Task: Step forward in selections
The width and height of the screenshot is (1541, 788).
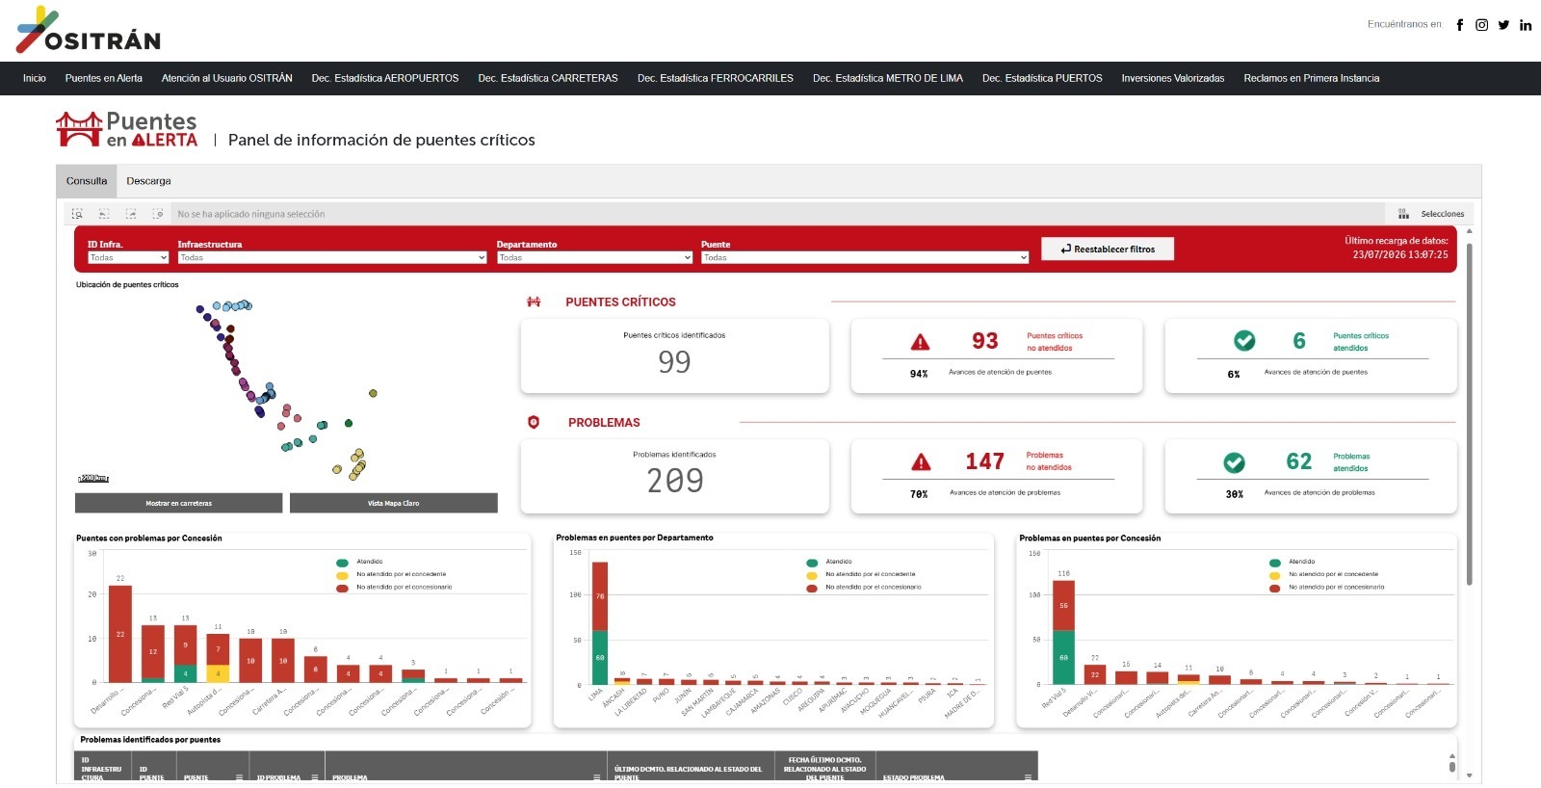Action: coord(131,214)
